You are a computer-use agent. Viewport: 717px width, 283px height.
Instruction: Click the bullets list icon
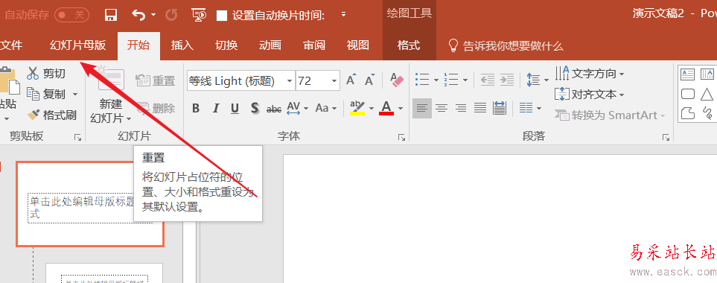click(x=422, y=80)
